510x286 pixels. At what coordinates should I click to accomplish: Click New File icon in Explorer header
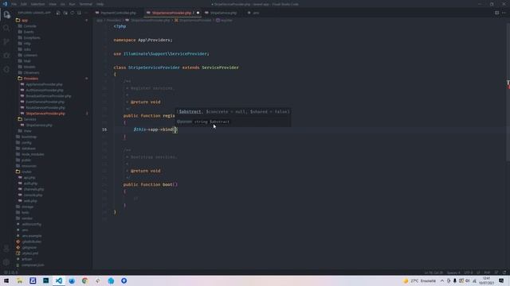point(58,13)
